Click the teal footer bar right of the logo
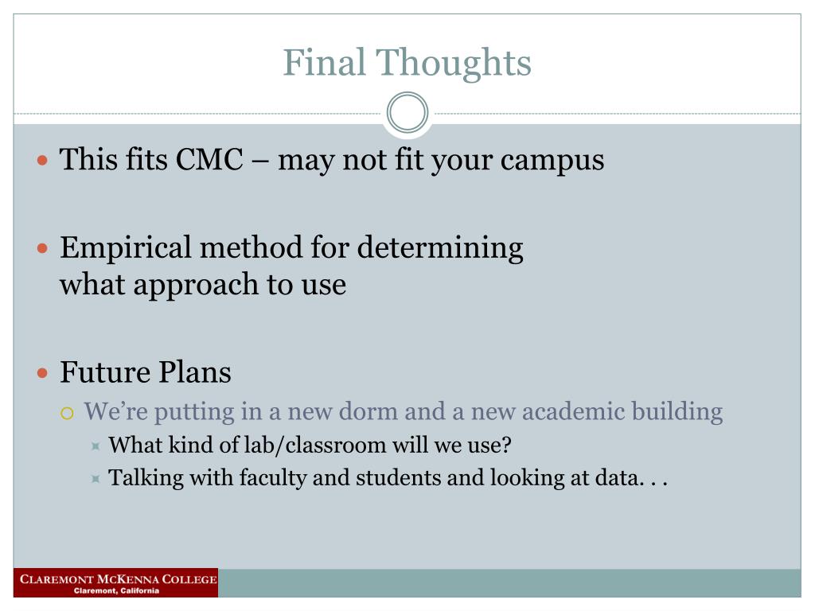Screen dimensions: 815x611 509,583
